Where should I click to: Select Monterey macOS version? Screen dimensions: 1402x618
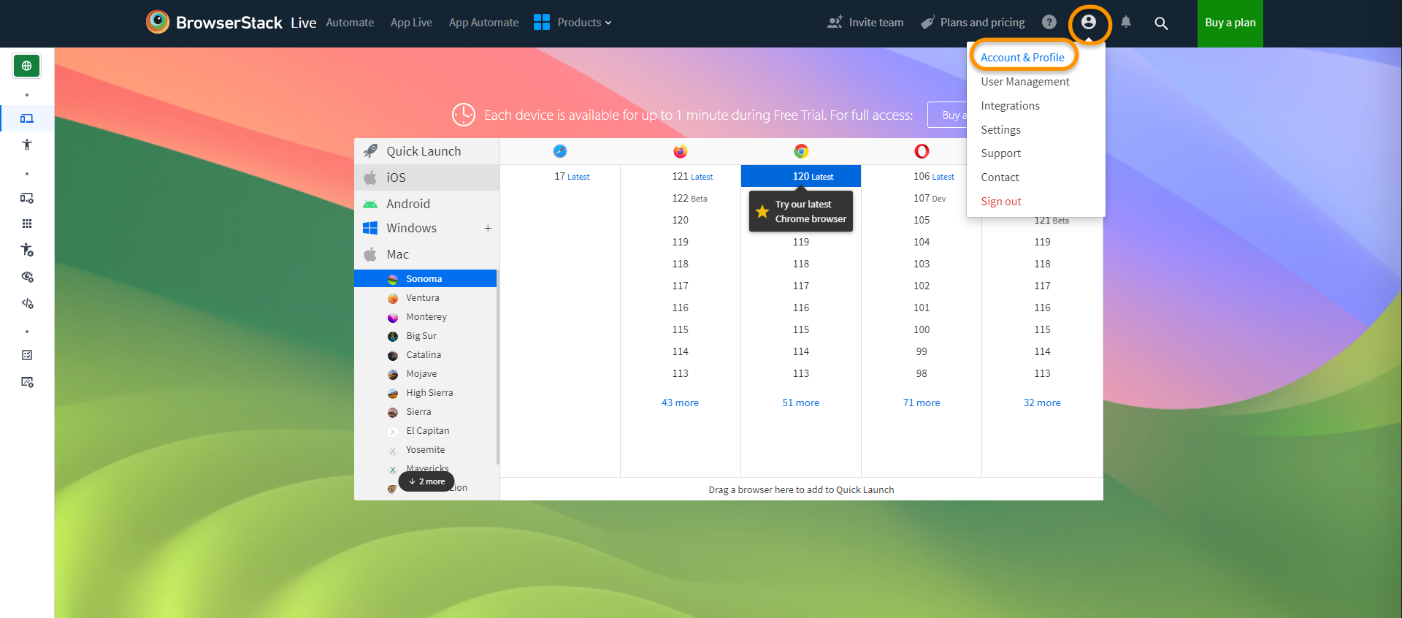click(426, 317)
